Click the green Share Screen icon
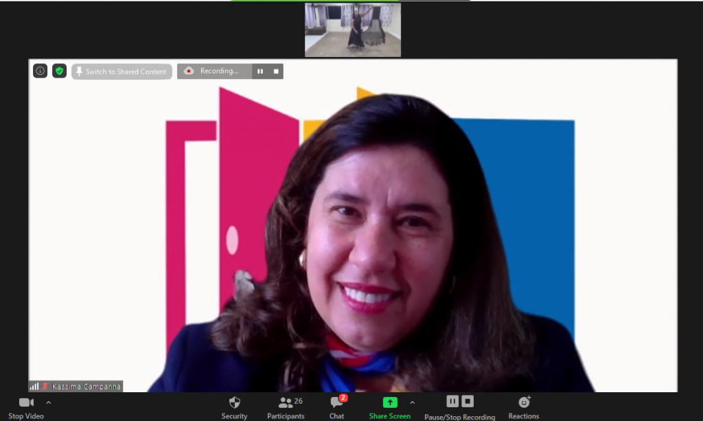 tap(390, 402)
